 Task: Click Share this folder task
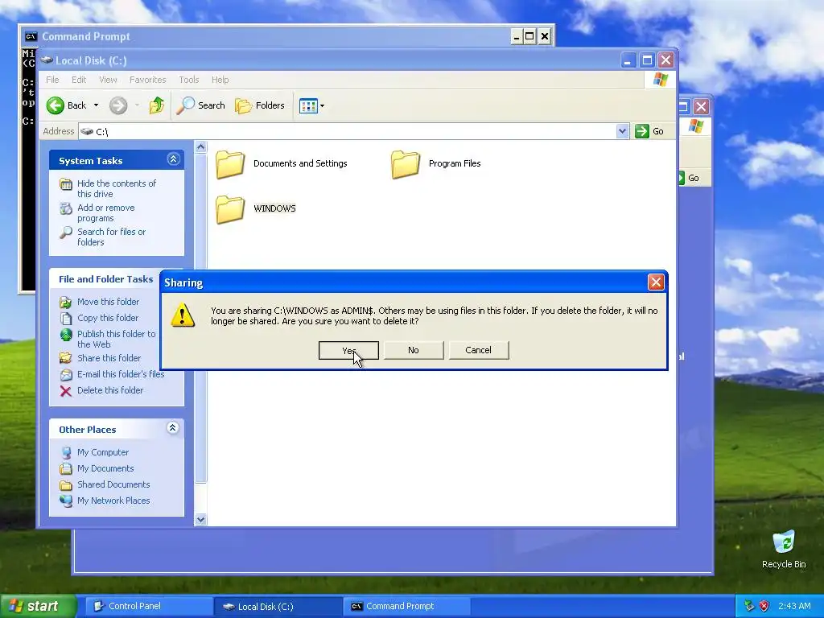[x=109, y=358]
